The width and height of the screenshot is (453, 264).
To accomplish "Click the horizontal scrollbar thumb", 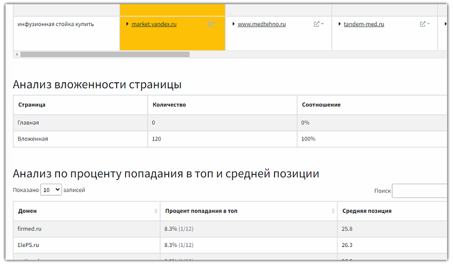I will [105, 54].
